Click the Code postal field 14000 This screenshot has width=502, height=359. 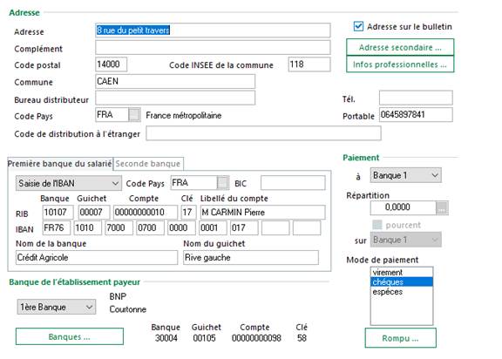coord(111,64)
